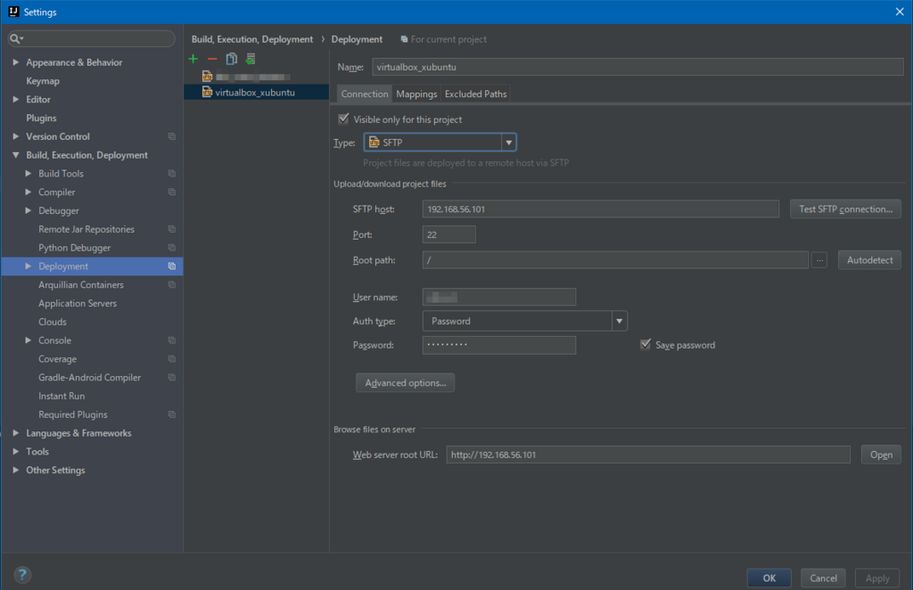This screenshot has width=913, height=590.
Task: Expand the Tools section
Action: pos(16,452)
